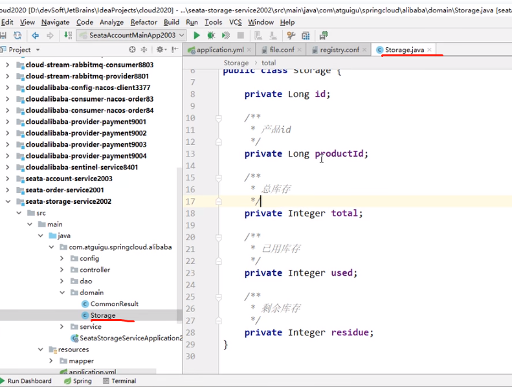Click the Collapse All icon in Project panel
The height and width of the screenshot is (387, 512).
[144, 50]
